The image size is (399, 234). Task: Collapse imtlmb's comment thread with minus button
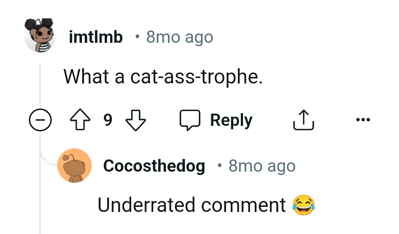pyautogui.click(x=40, y=120)
